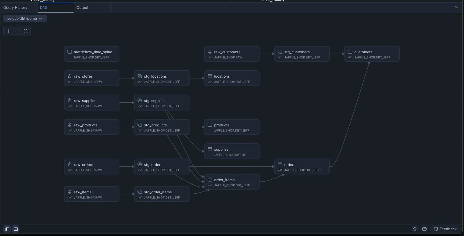Viewport: 464px width, 236px height.
Task: Select the stg_orders node label
Action: click(153, 165)
